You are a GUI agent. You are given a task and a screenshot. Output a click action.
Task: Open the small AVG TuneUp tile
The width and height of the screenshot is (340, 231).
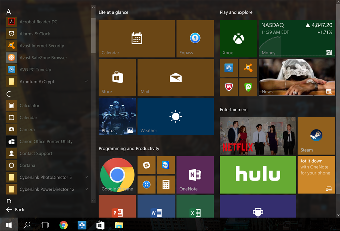(229, 68)
